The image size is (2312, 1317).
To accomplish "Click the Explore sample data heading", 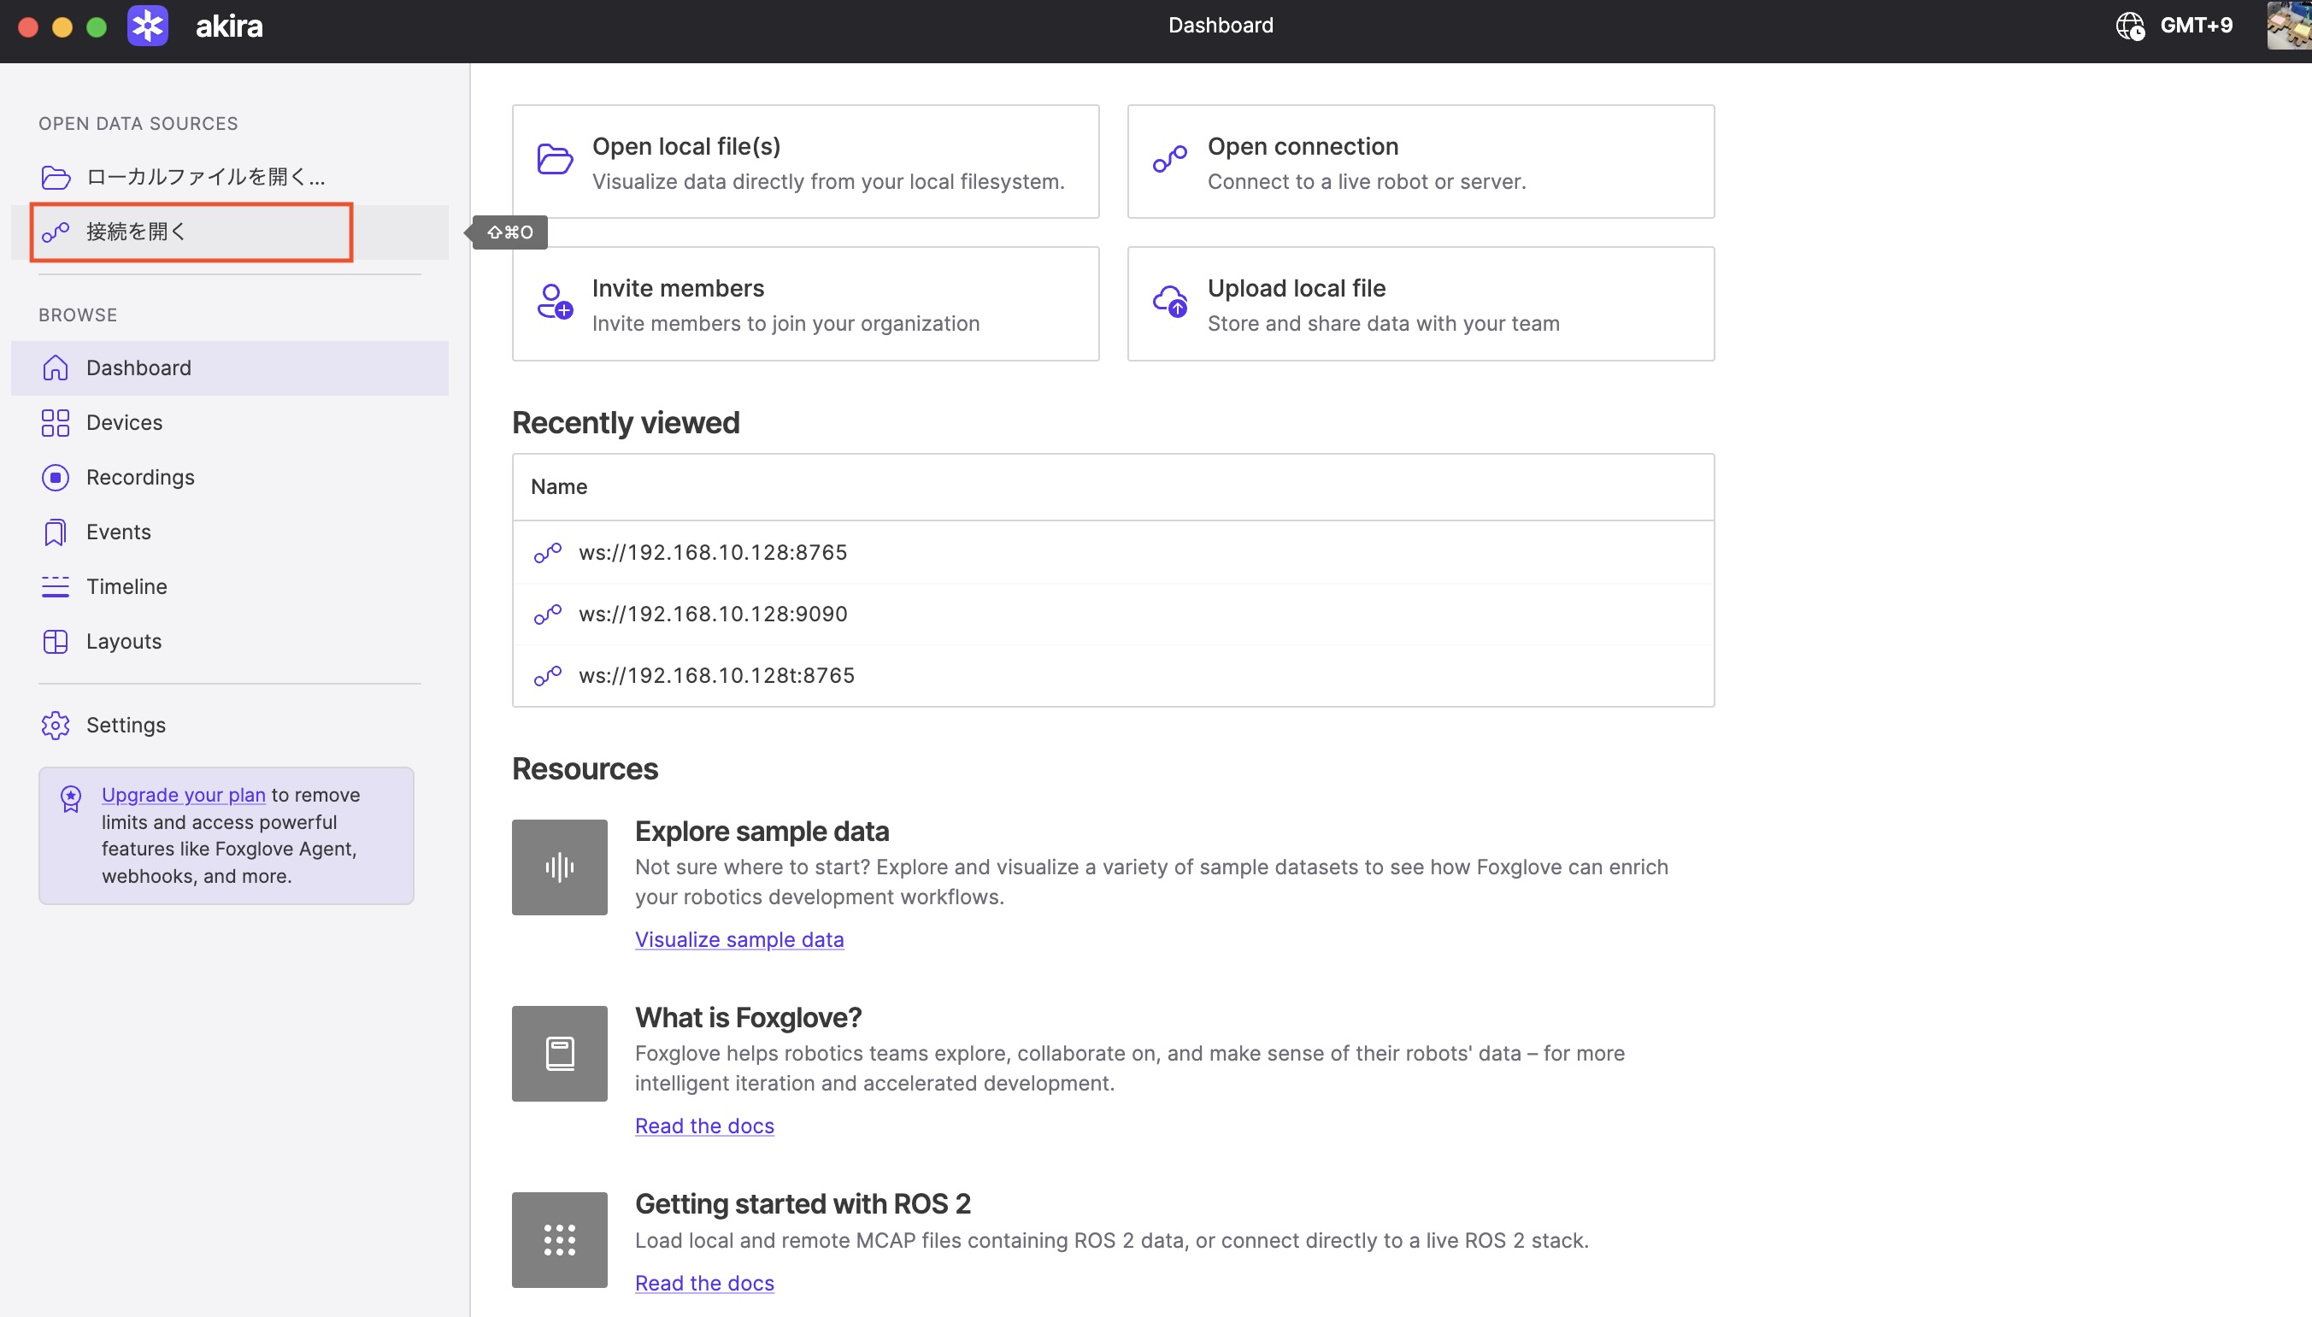I will tap(762, 832).
